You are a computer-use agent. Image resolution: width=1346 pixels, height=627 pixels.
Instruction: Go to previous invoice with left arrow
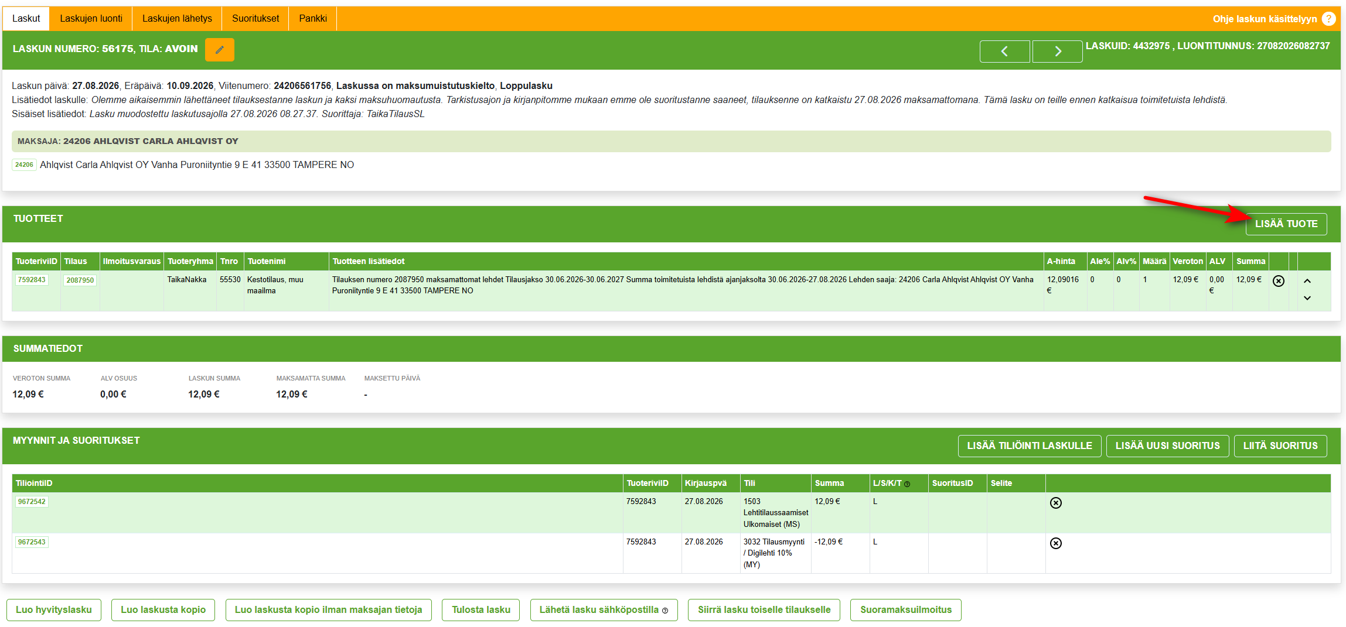coord(1004,52)
